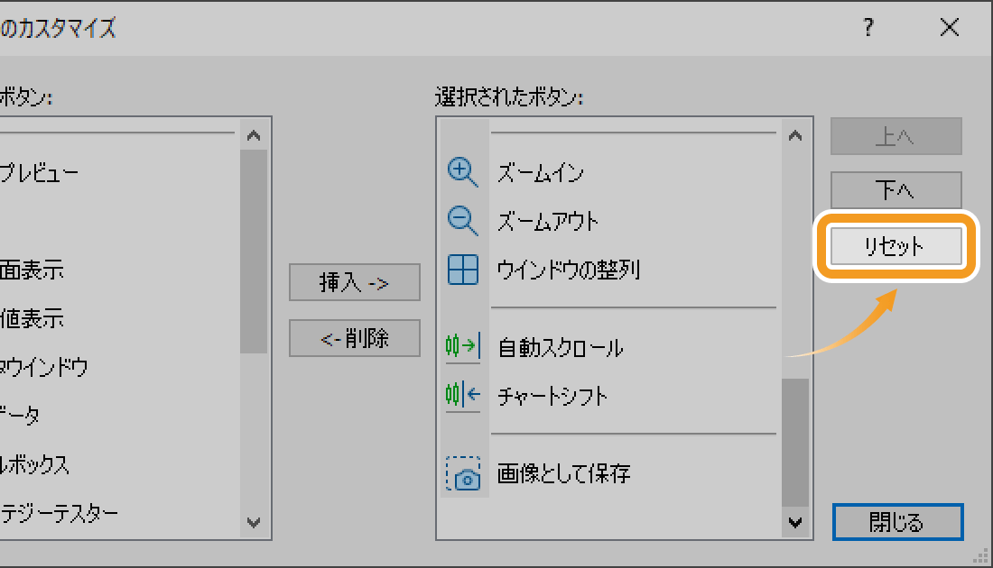Screen dimensions: 993x568
Task: Click up arrow of selected buttons scrollbar
Action: pos(795,134)
